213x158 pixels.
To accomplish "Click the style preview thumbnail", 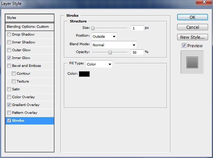I will point(192,62).
